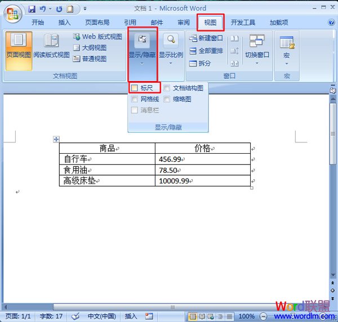Click reset window position icon
This screenshot has width=338, height=322.
pyautogui.click(x=234, y=64)
